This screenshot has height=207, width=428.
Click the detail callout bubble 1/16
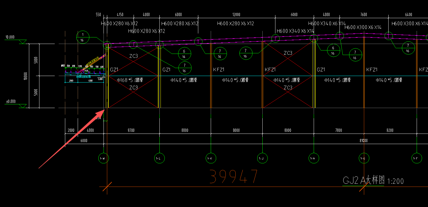coord(83,37)
